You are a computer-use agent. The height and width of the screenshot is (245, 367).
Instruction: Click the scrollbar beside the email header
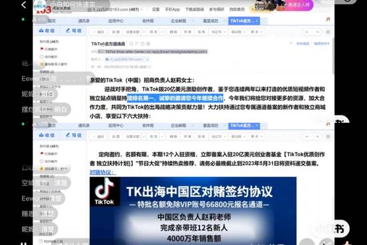point(333,55)
